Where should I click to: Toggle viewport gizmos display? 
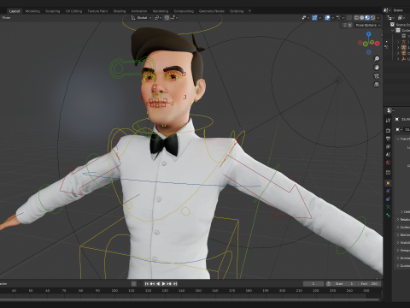(314, 18)
